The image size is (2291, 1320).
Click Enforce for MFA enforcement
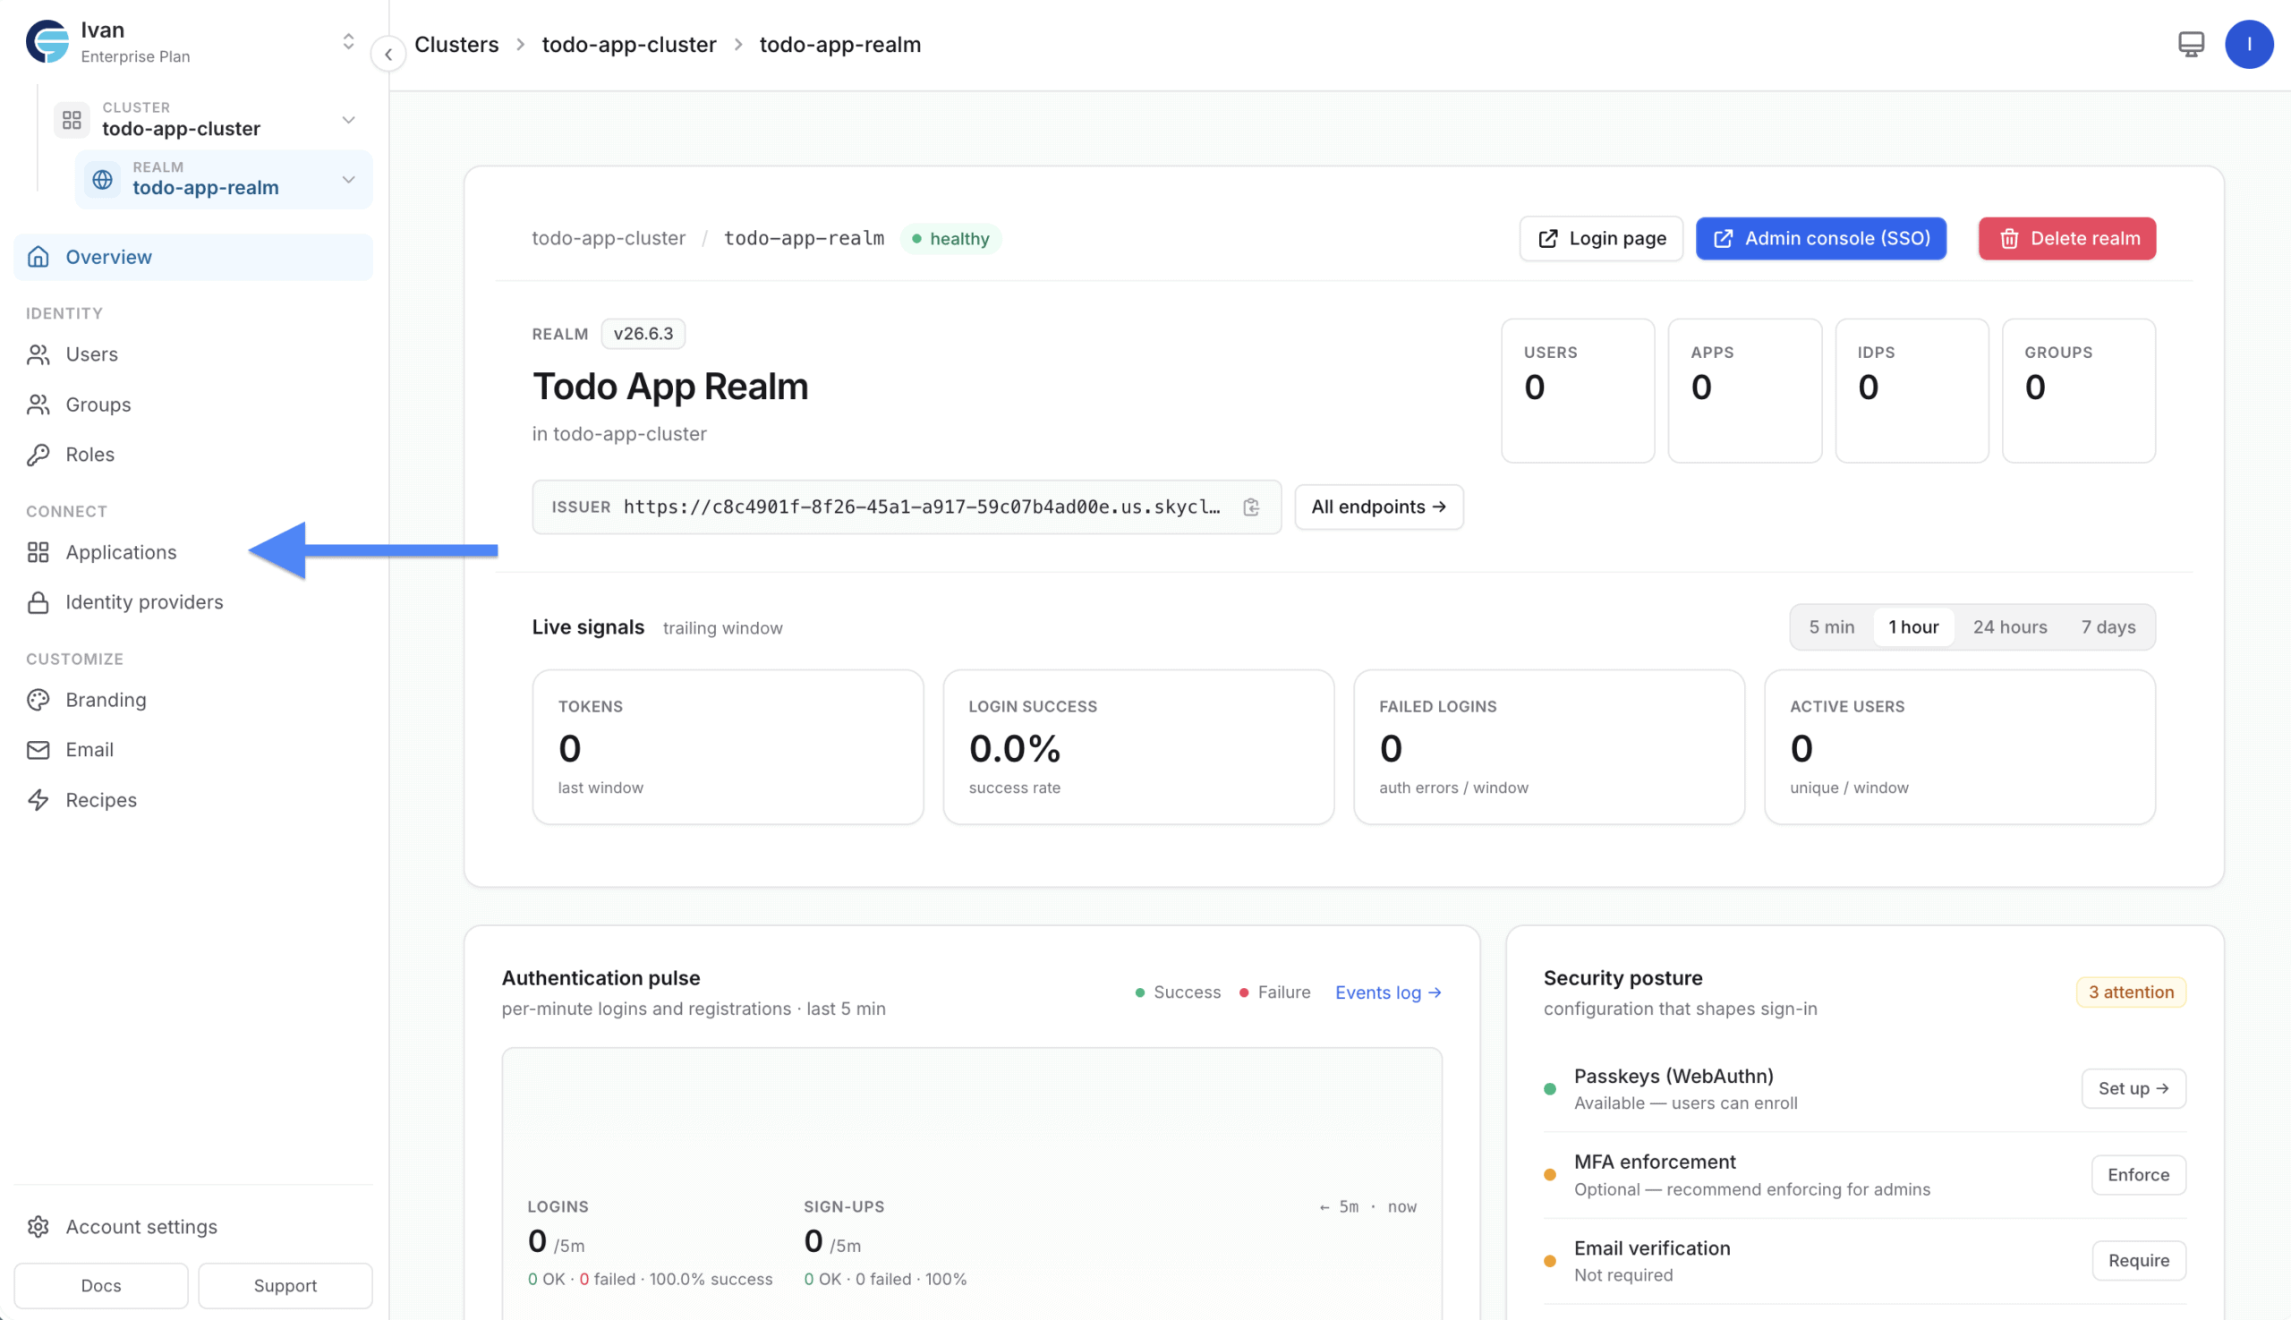[x=2139, y=1175]
